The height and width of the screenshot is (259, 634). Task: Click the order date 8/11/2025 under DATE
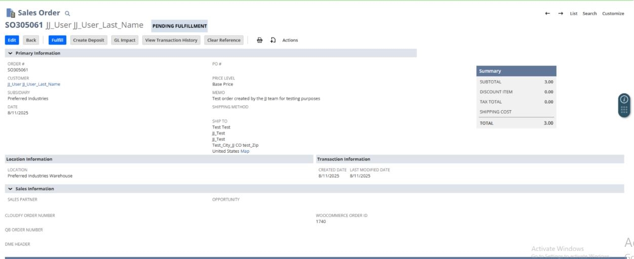tap(18, 113)
